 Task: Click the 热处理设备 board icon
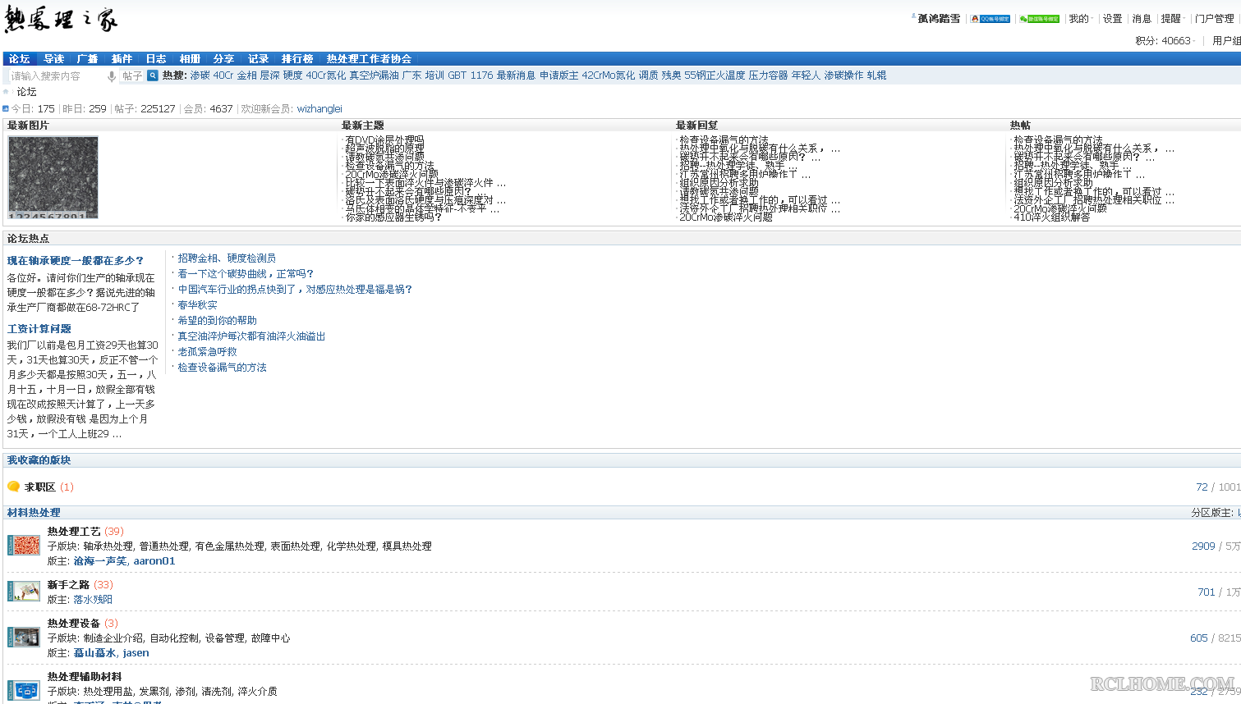click(24, 637)
